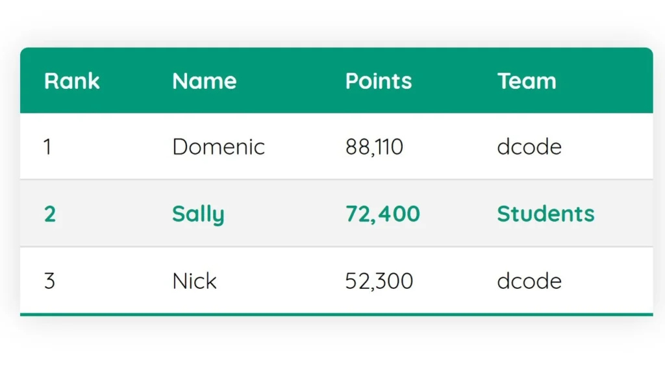Click the Name column header
Image resolution: width=665 pixels, height=374 pixels.
(204, 81)
